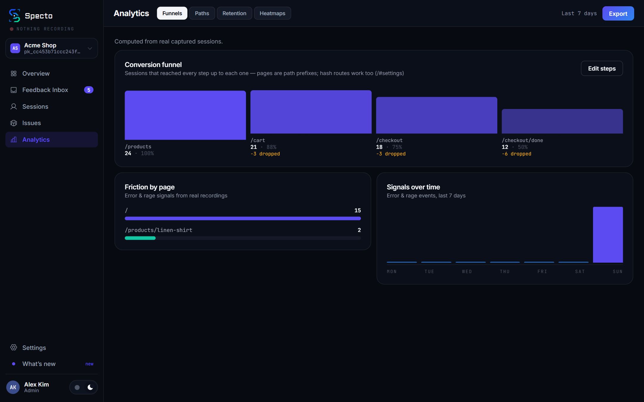Click the "-6 dropped" text
644x402 pixels.
tap(516, 154)
